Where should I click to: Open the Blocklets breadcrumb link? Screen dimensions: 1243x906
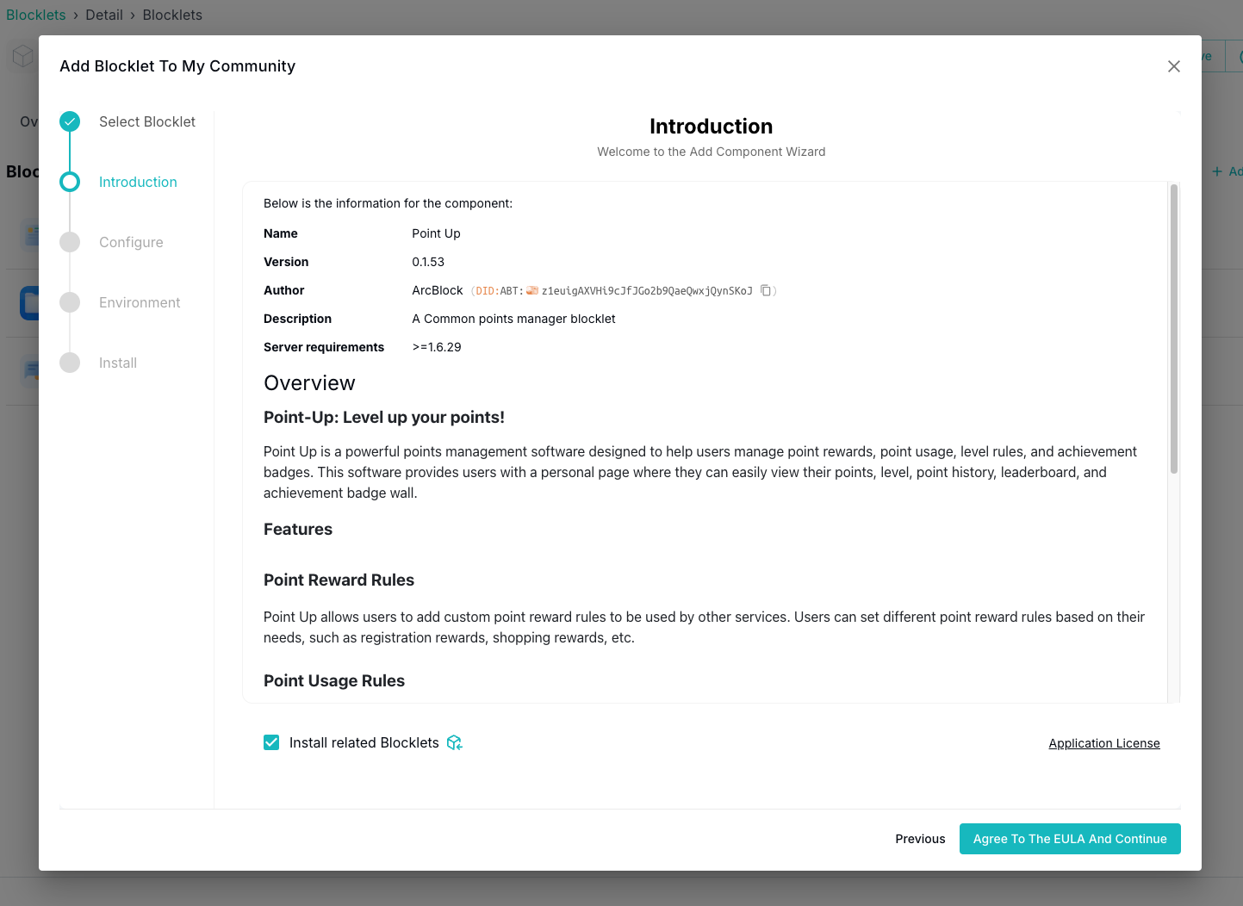[x=36, y=15]
